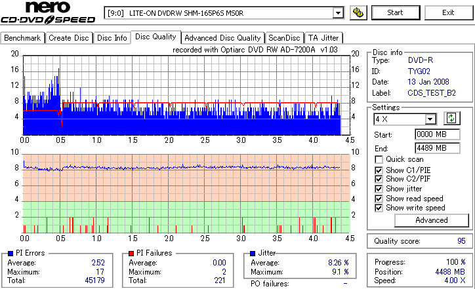Click the PI Errors maximum value 17
Image resolution: width=475 pixels, height=289 pixels.
100,272
